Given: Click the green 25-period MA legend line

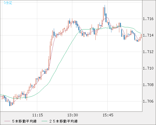Looking at the screenshot, I should pyautogui.click(x=44, y=121).
